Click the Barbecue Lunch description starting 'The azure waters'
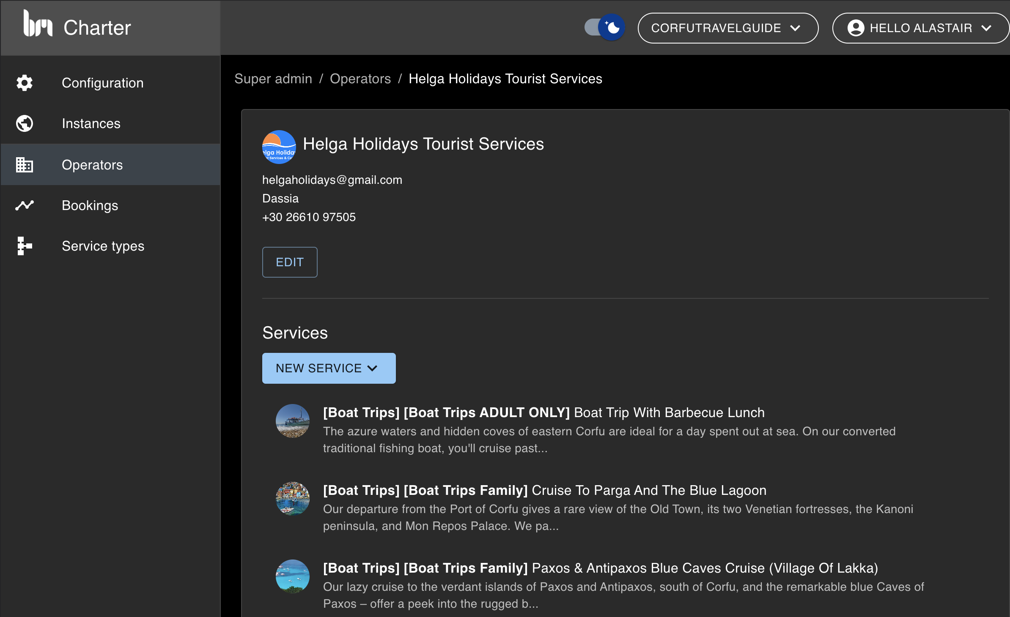This screenshot has width=1010, height=617. pyautogui.click(x=609, y=440)
